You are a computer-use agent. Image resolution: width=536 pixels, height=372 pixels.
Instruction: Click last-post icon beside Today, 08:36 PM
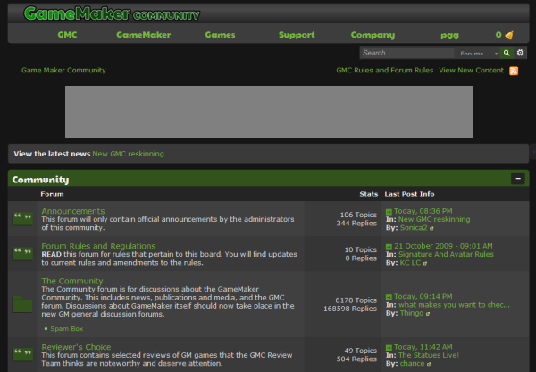point(389,212)
